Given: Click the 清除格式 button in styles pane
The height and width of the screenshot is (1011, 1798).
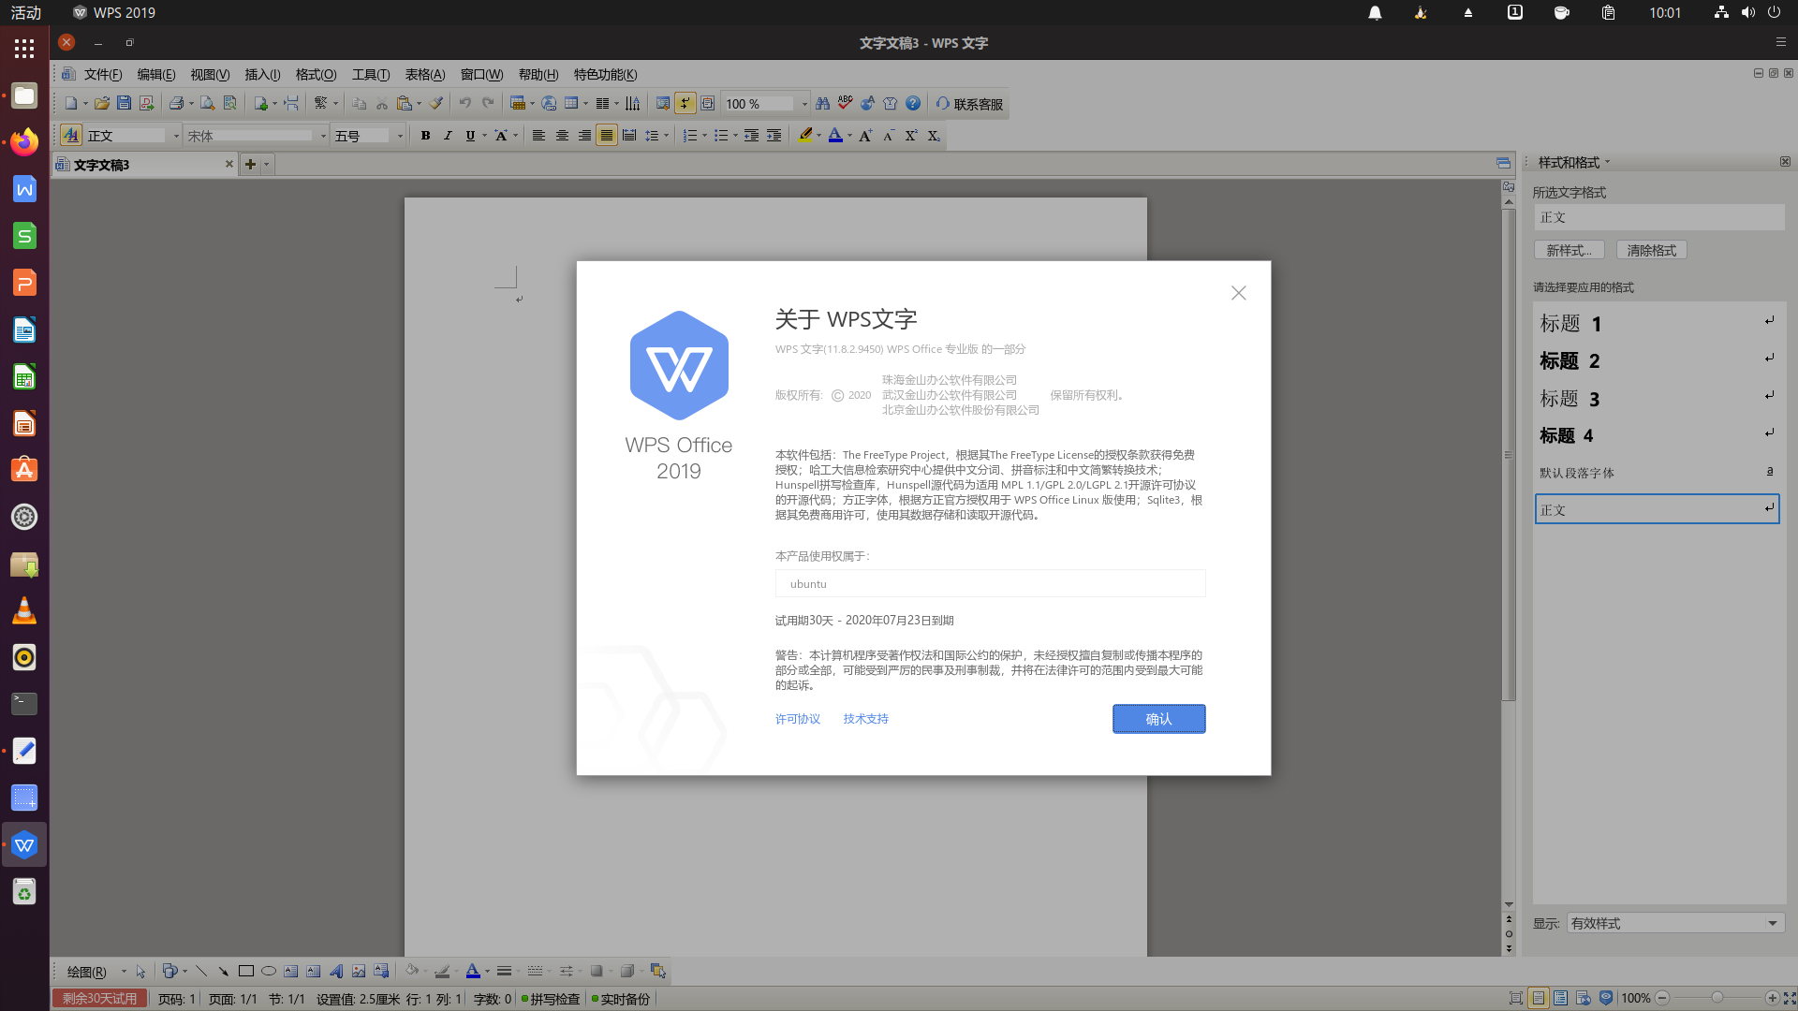Looking at the screenshot, I should pos(1652,250).
